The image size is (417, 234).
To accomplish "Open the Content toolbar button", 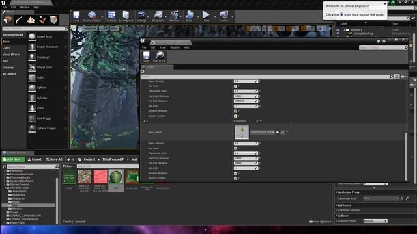I will (111, 16).
